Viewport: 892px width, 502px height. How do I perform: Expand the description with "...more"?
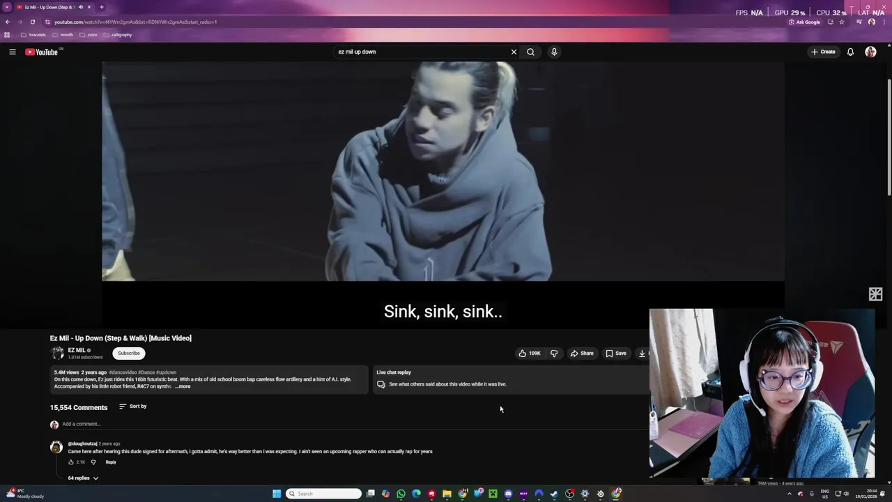(x=183, y=386)
